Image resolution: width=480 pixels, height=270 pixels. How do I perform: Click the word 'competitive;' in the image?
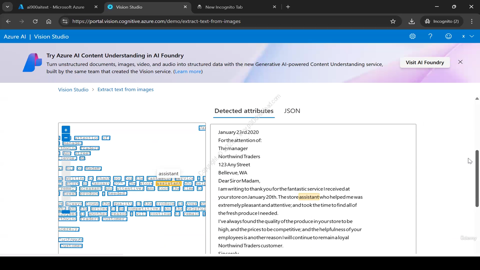[x=144, y=209]
